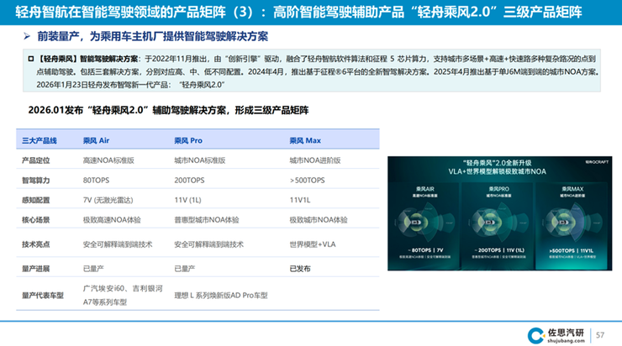Click the 佐思汽研 logo icon
Screen dimensions: 622x346
pos(536,335)
